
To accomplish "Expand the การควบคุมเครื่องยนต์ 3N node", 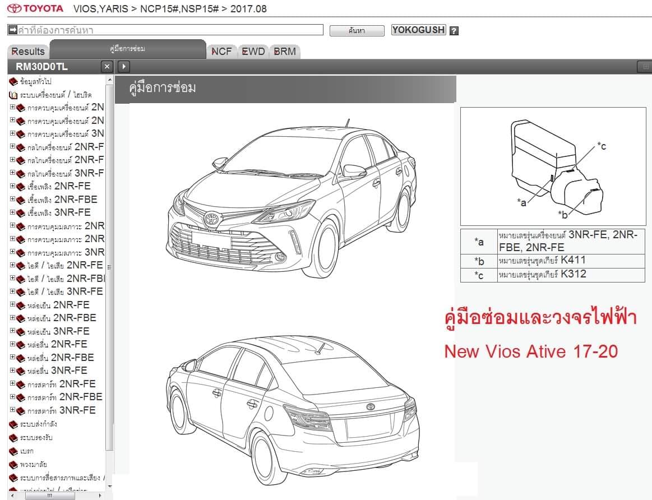I will click(12, 133).
